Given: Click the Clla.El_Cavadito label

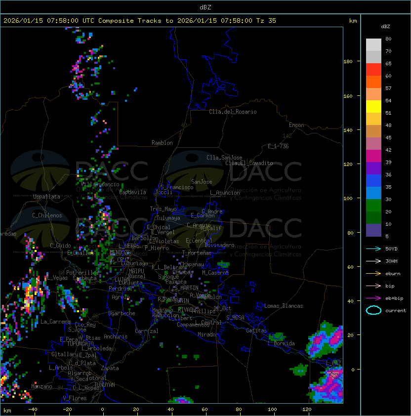Looking at the screenshot, I should [249, 163].
